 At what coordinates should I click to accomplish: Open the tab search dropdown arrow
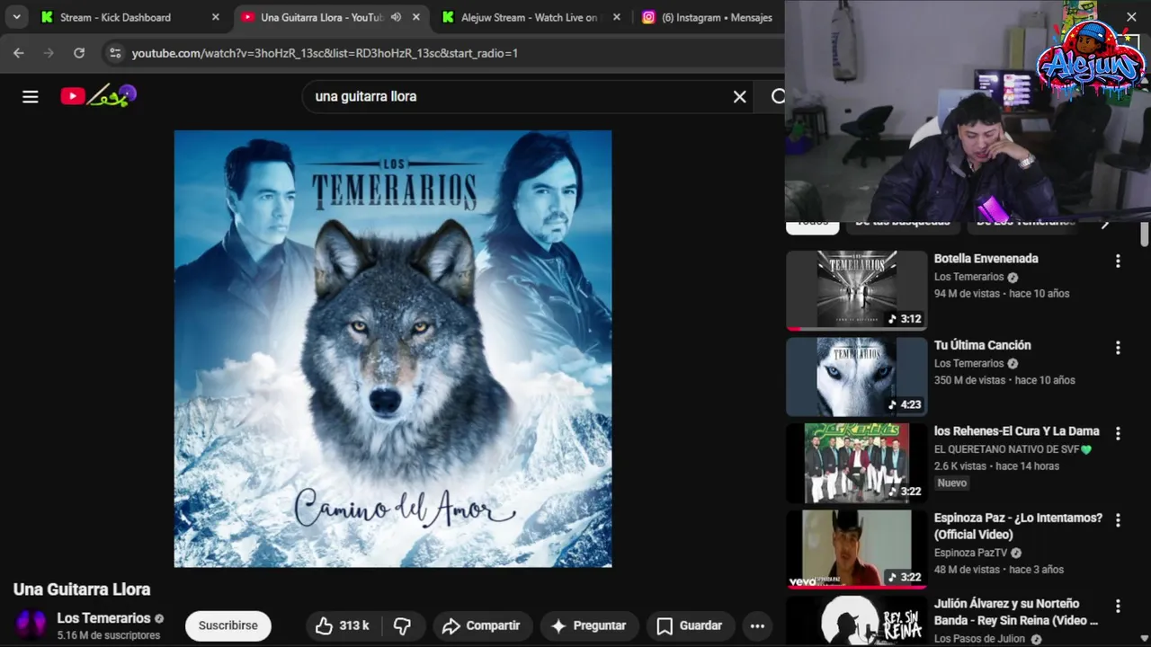(x=16, y=17)
